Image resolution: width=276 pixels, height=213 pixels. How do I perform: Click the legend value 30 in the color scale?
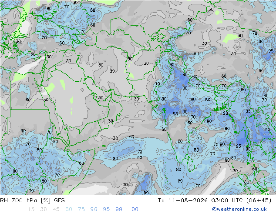point(44,210)
